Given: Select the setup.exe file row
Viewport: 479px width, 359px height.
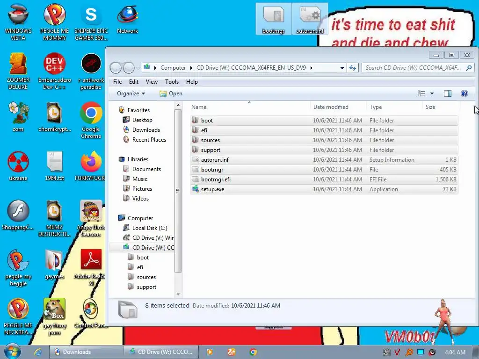Looking at the screenshot, I should pos(324,189).
